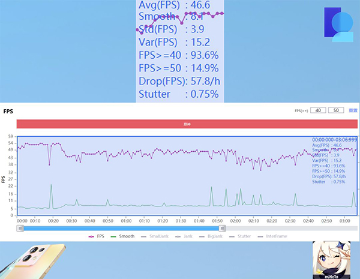The image size is (360, 279).
Task: Select the red scene label bar
Action: click(x=187, y=124)
